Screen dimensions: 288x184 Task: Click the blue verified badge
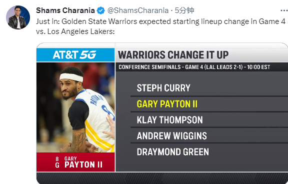100,10
